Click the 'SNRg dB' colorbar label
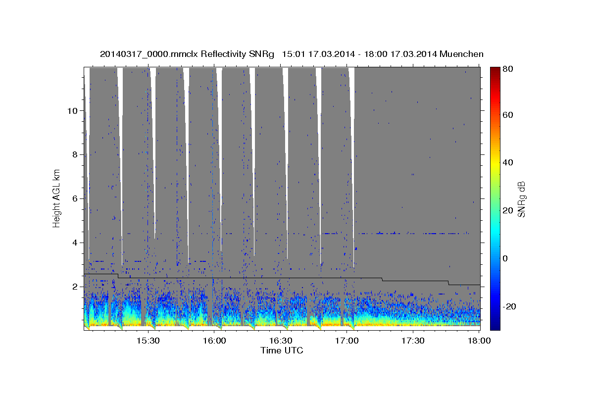 pyautogui.click(x=521, y=199)
